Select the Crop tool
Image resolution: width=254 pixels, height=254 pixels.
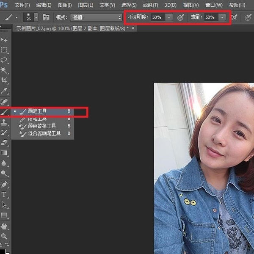pyautogui.click(x=4, y=80)
